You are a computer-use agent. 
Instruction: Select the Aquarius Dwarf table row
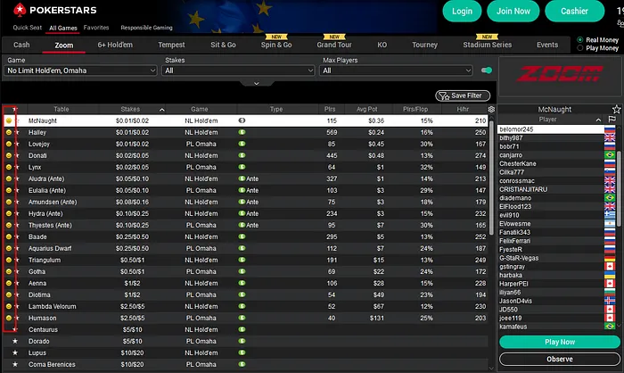pyautogui.click(x=245, y=248)
